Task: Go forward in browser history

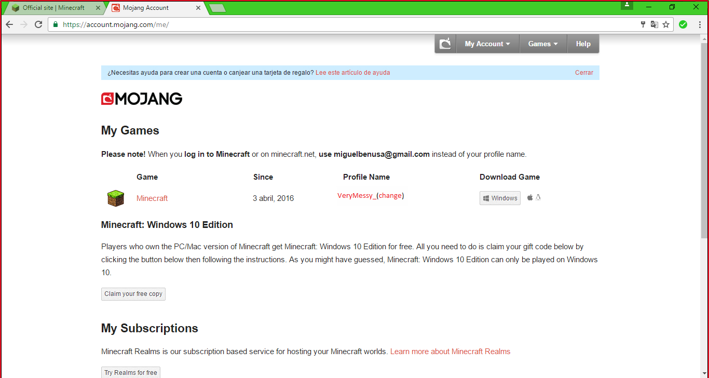Action: tap(24, 24)
